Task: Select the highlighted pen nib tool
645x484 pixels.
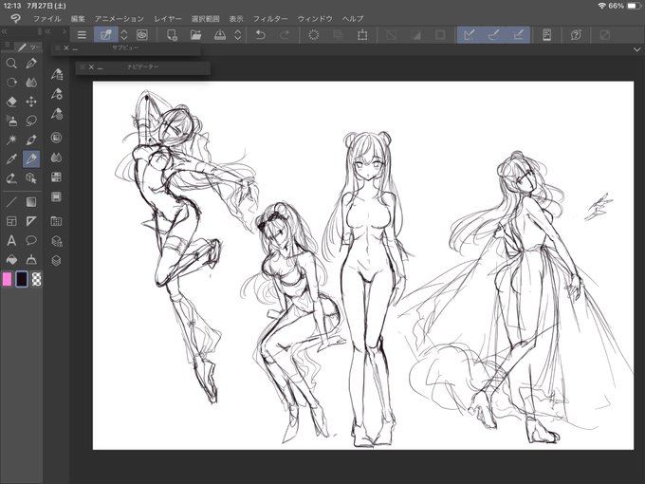Action: (31, 158)
